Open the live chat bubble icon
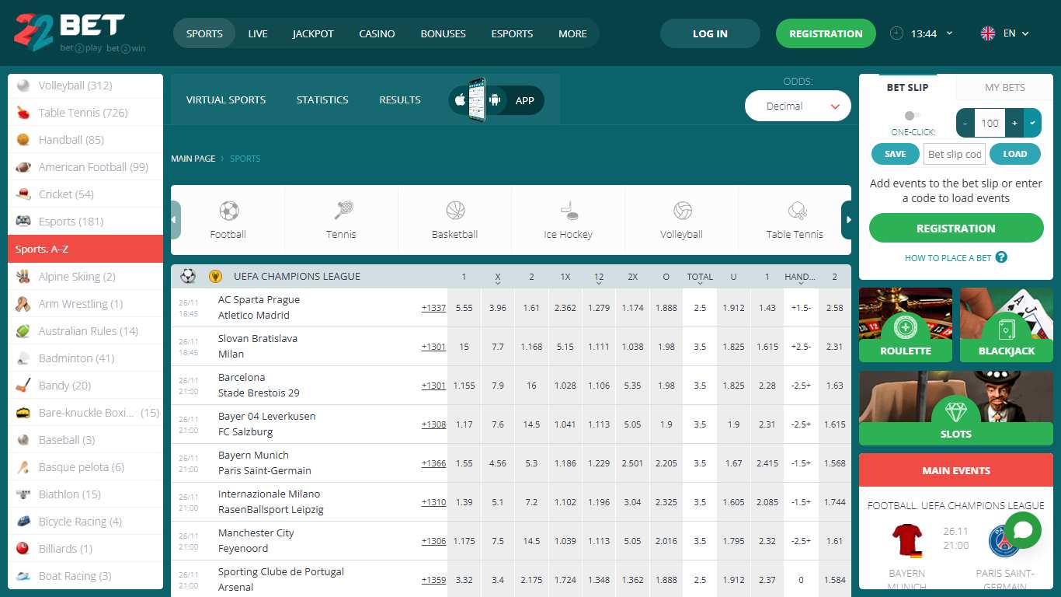1061x597 pixels. [1023, 530]
